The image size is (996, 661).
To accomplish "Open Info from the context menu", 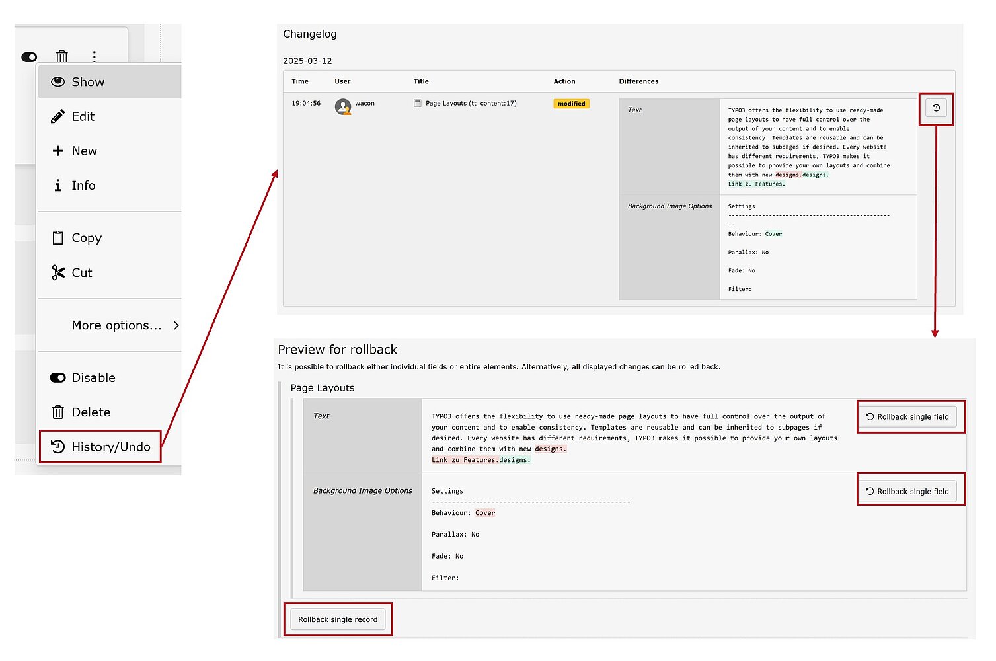I will click(x=83, y=186).
